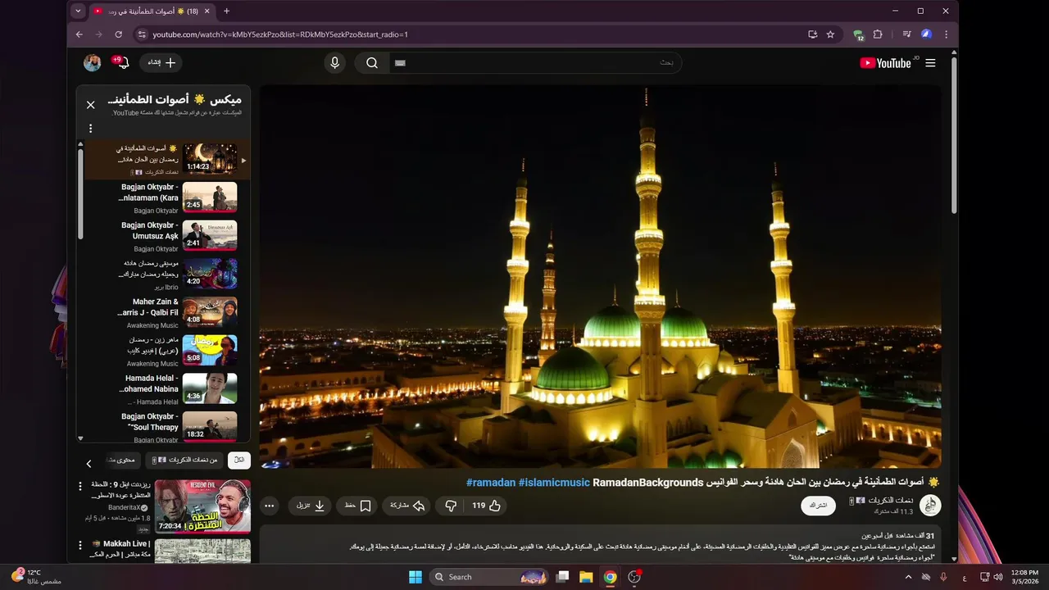
Task: Open mix playlist options three-dot menu
Action: point(91,128)
